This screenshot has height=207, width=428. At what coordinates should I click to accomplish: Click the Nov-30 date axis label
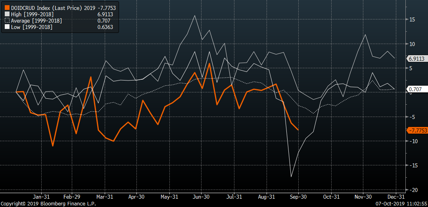(x=363, y=197)
